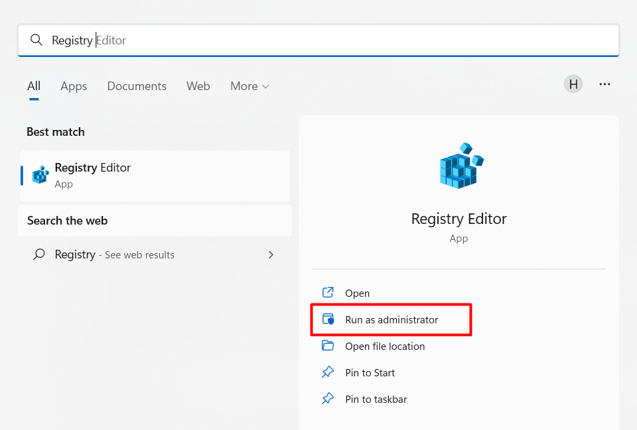Switch to the Documents tab
Screen dimensions: 637x430
click(137, 86)
